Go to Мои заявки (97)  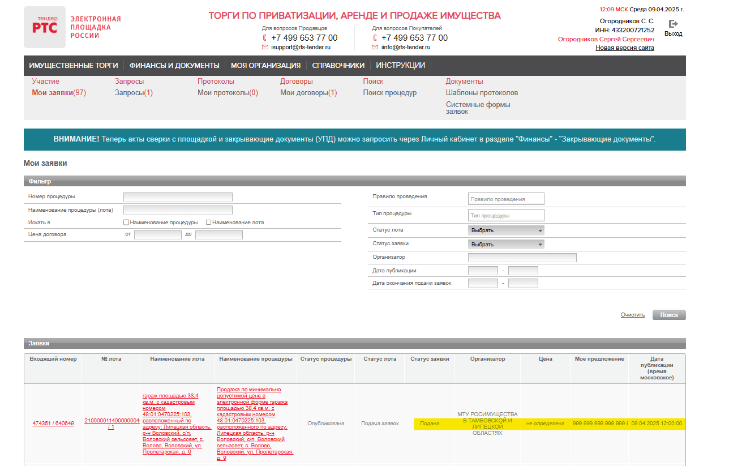click(x=59, y=93)
